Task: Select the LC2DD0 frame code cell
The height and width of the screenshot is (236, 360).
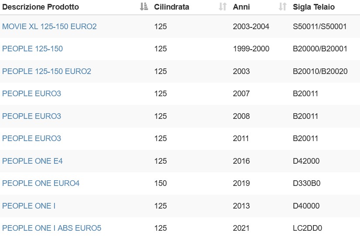Action: [307, 228]
